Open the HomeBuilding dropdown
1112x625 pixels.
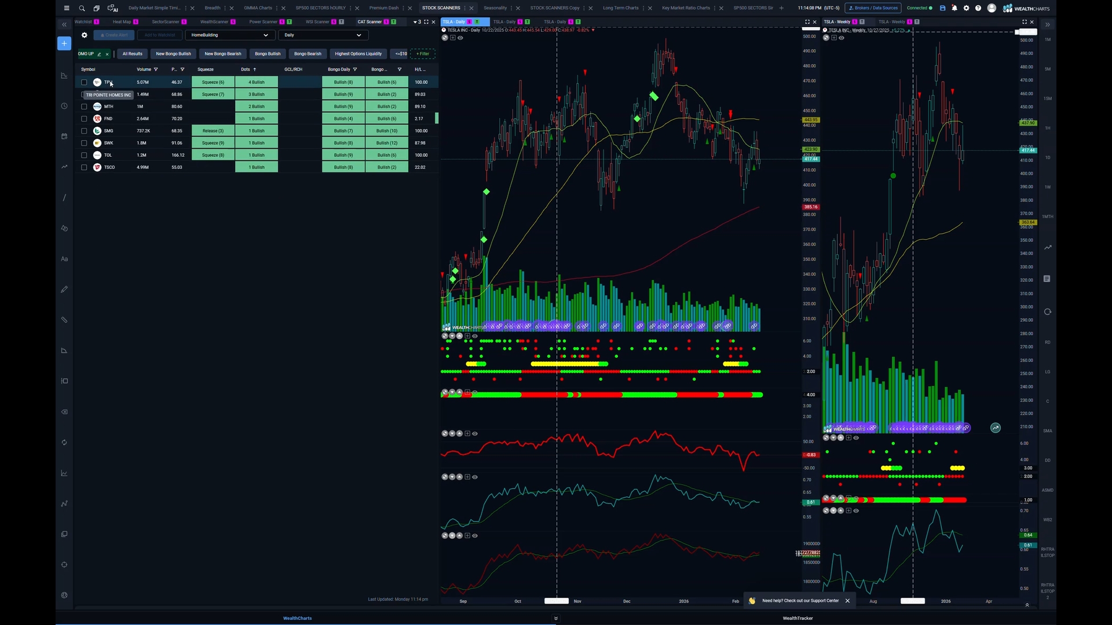click(229, 35)
